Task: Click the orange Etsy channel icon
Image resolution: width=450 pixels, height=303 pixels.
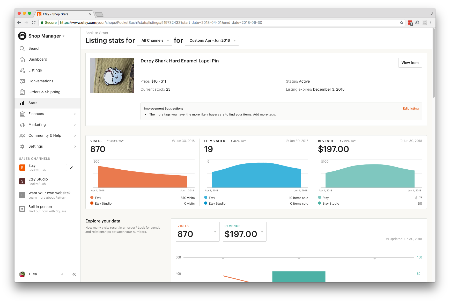Action: pos(22,168)
